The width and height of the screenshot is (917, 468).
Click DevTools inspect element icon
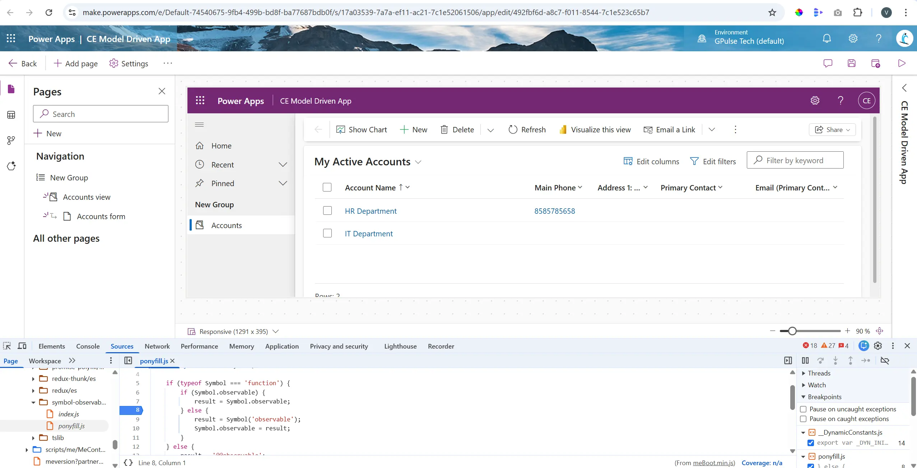[x=7, y=346]
